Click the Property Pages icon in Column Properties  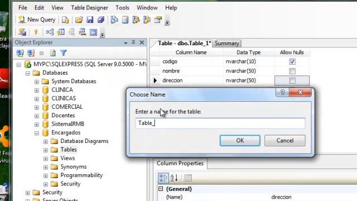[188, 178]
